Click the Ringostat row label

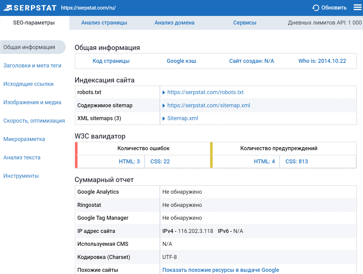click(x=89, y=205)
